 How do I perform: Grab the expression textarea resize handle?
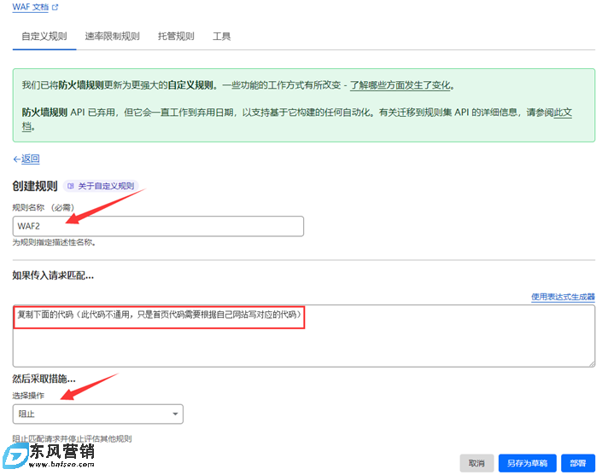coord(592,363)
